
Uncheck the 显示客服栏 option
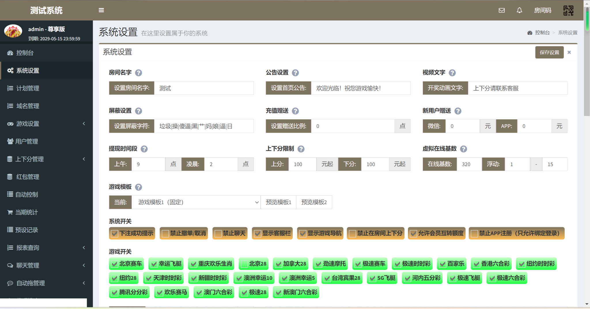coord(258,234)
